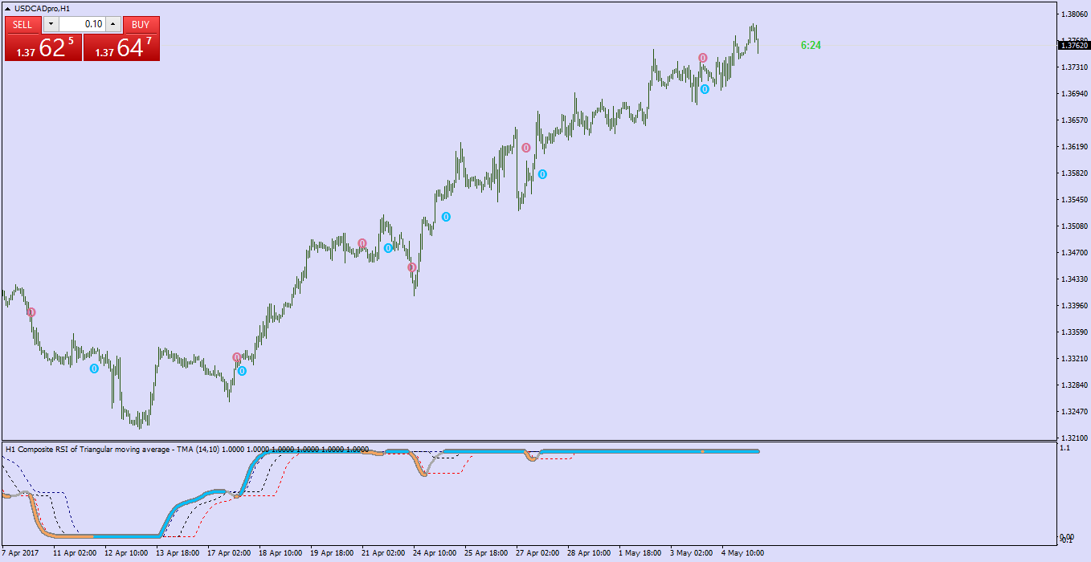Image resolution: width=1091 pixels, height=562 pixels.
Task: Click the pink marker beside the 27 Apr drop
Action: [x=526, y=148]
